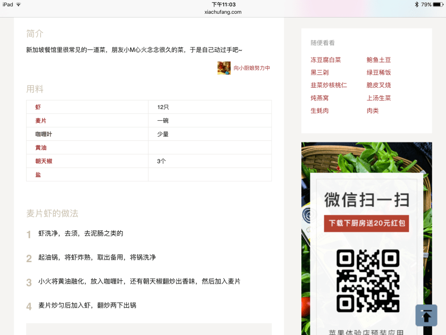446x335 pixels.
Task: Go to 脆皮叉烧 recipe
Action: (378, 85)
